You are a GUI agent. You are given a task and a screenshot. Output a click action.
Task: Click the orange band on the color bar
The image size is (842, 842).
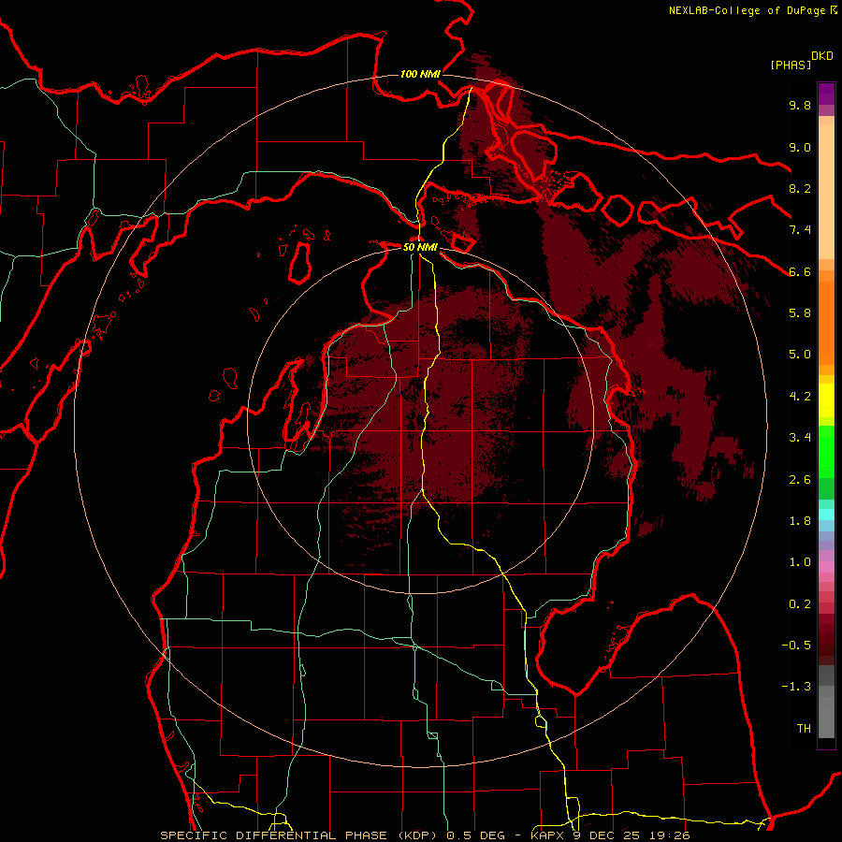pos(826,322)
